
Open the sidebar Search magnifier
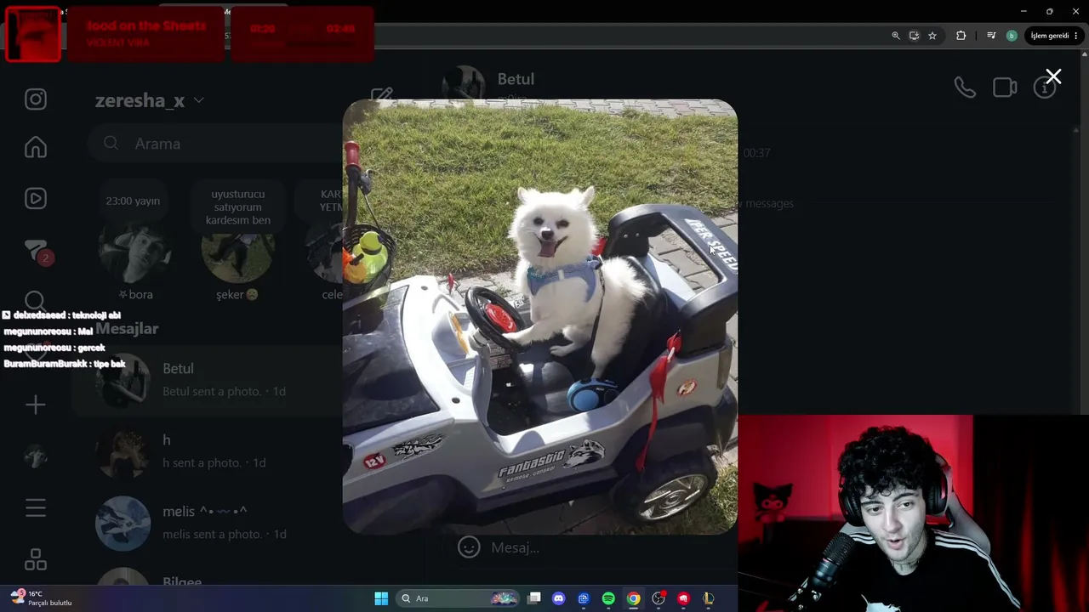[x=35, y=301]
